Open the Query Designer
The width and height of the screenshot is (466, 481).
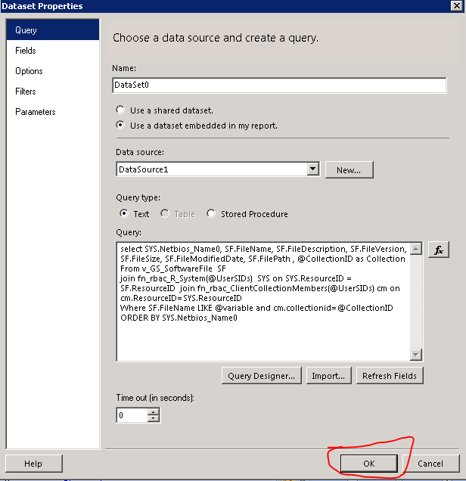(x=262, y=375)
